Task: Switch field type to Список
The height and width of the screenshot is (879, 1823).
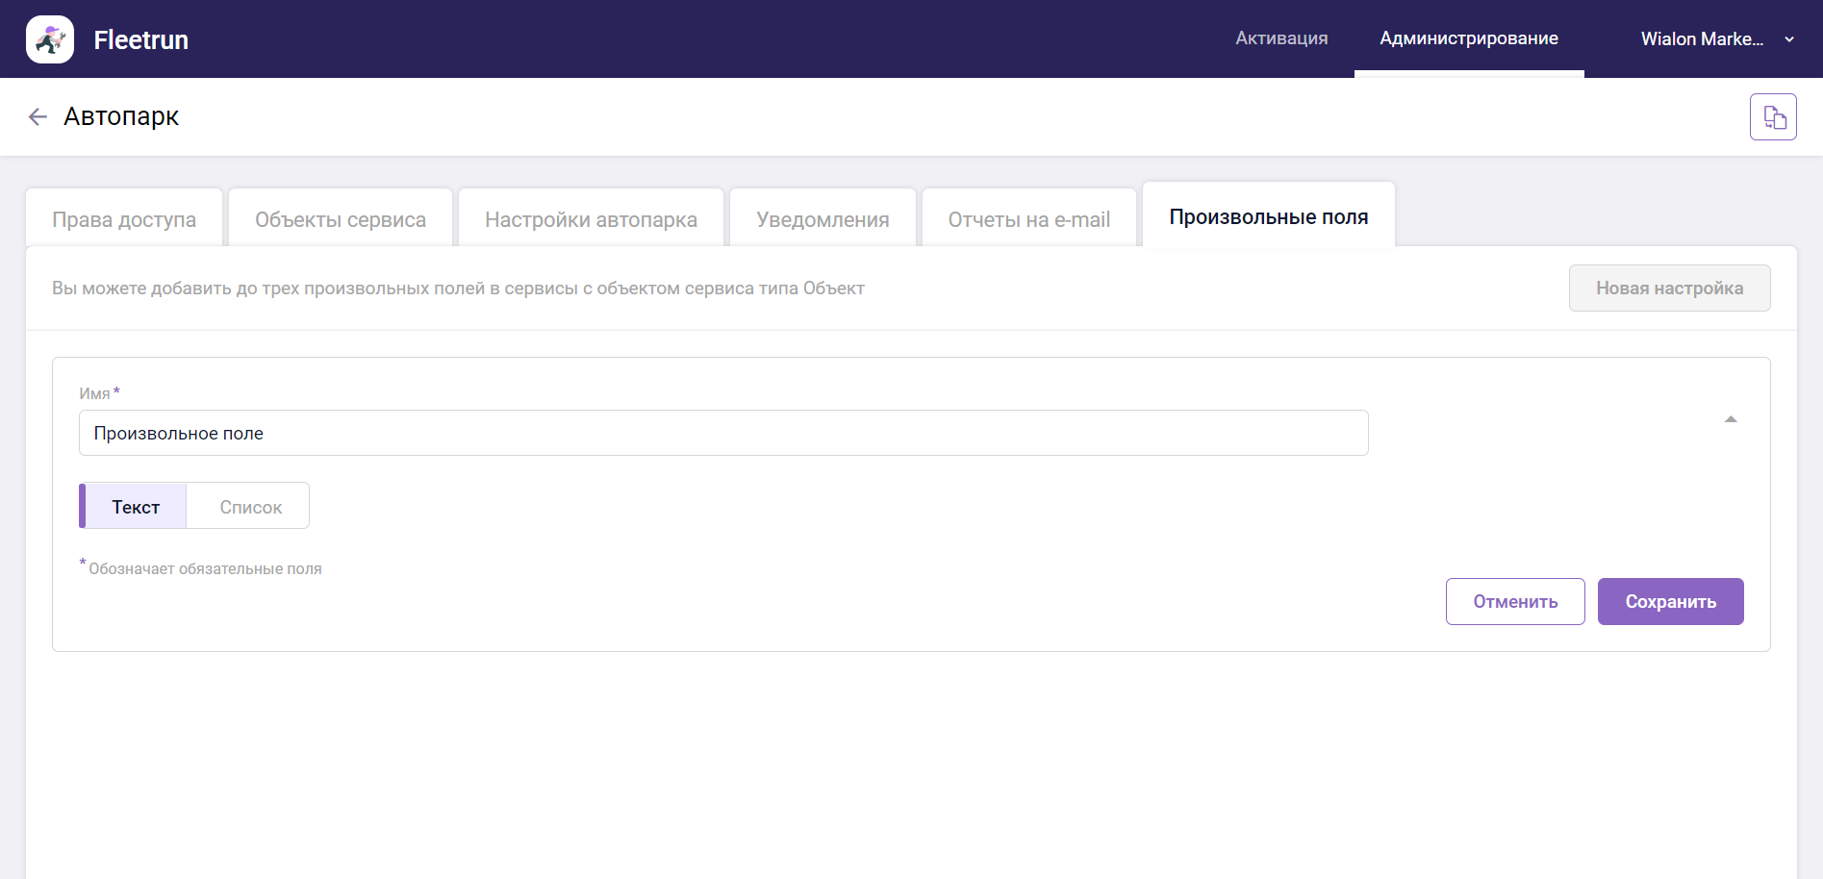Action: pos(249,506)
